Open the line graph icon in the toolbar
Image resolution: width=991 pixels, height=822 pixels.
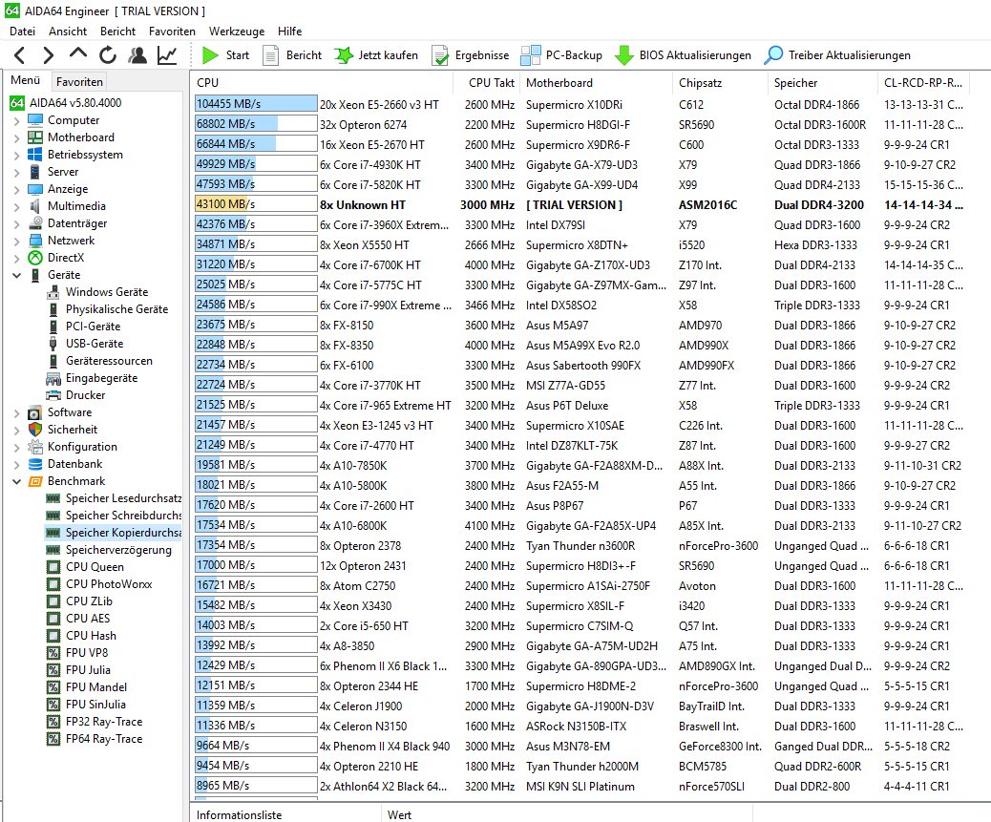pyautogui.click(x=167, y=55)
